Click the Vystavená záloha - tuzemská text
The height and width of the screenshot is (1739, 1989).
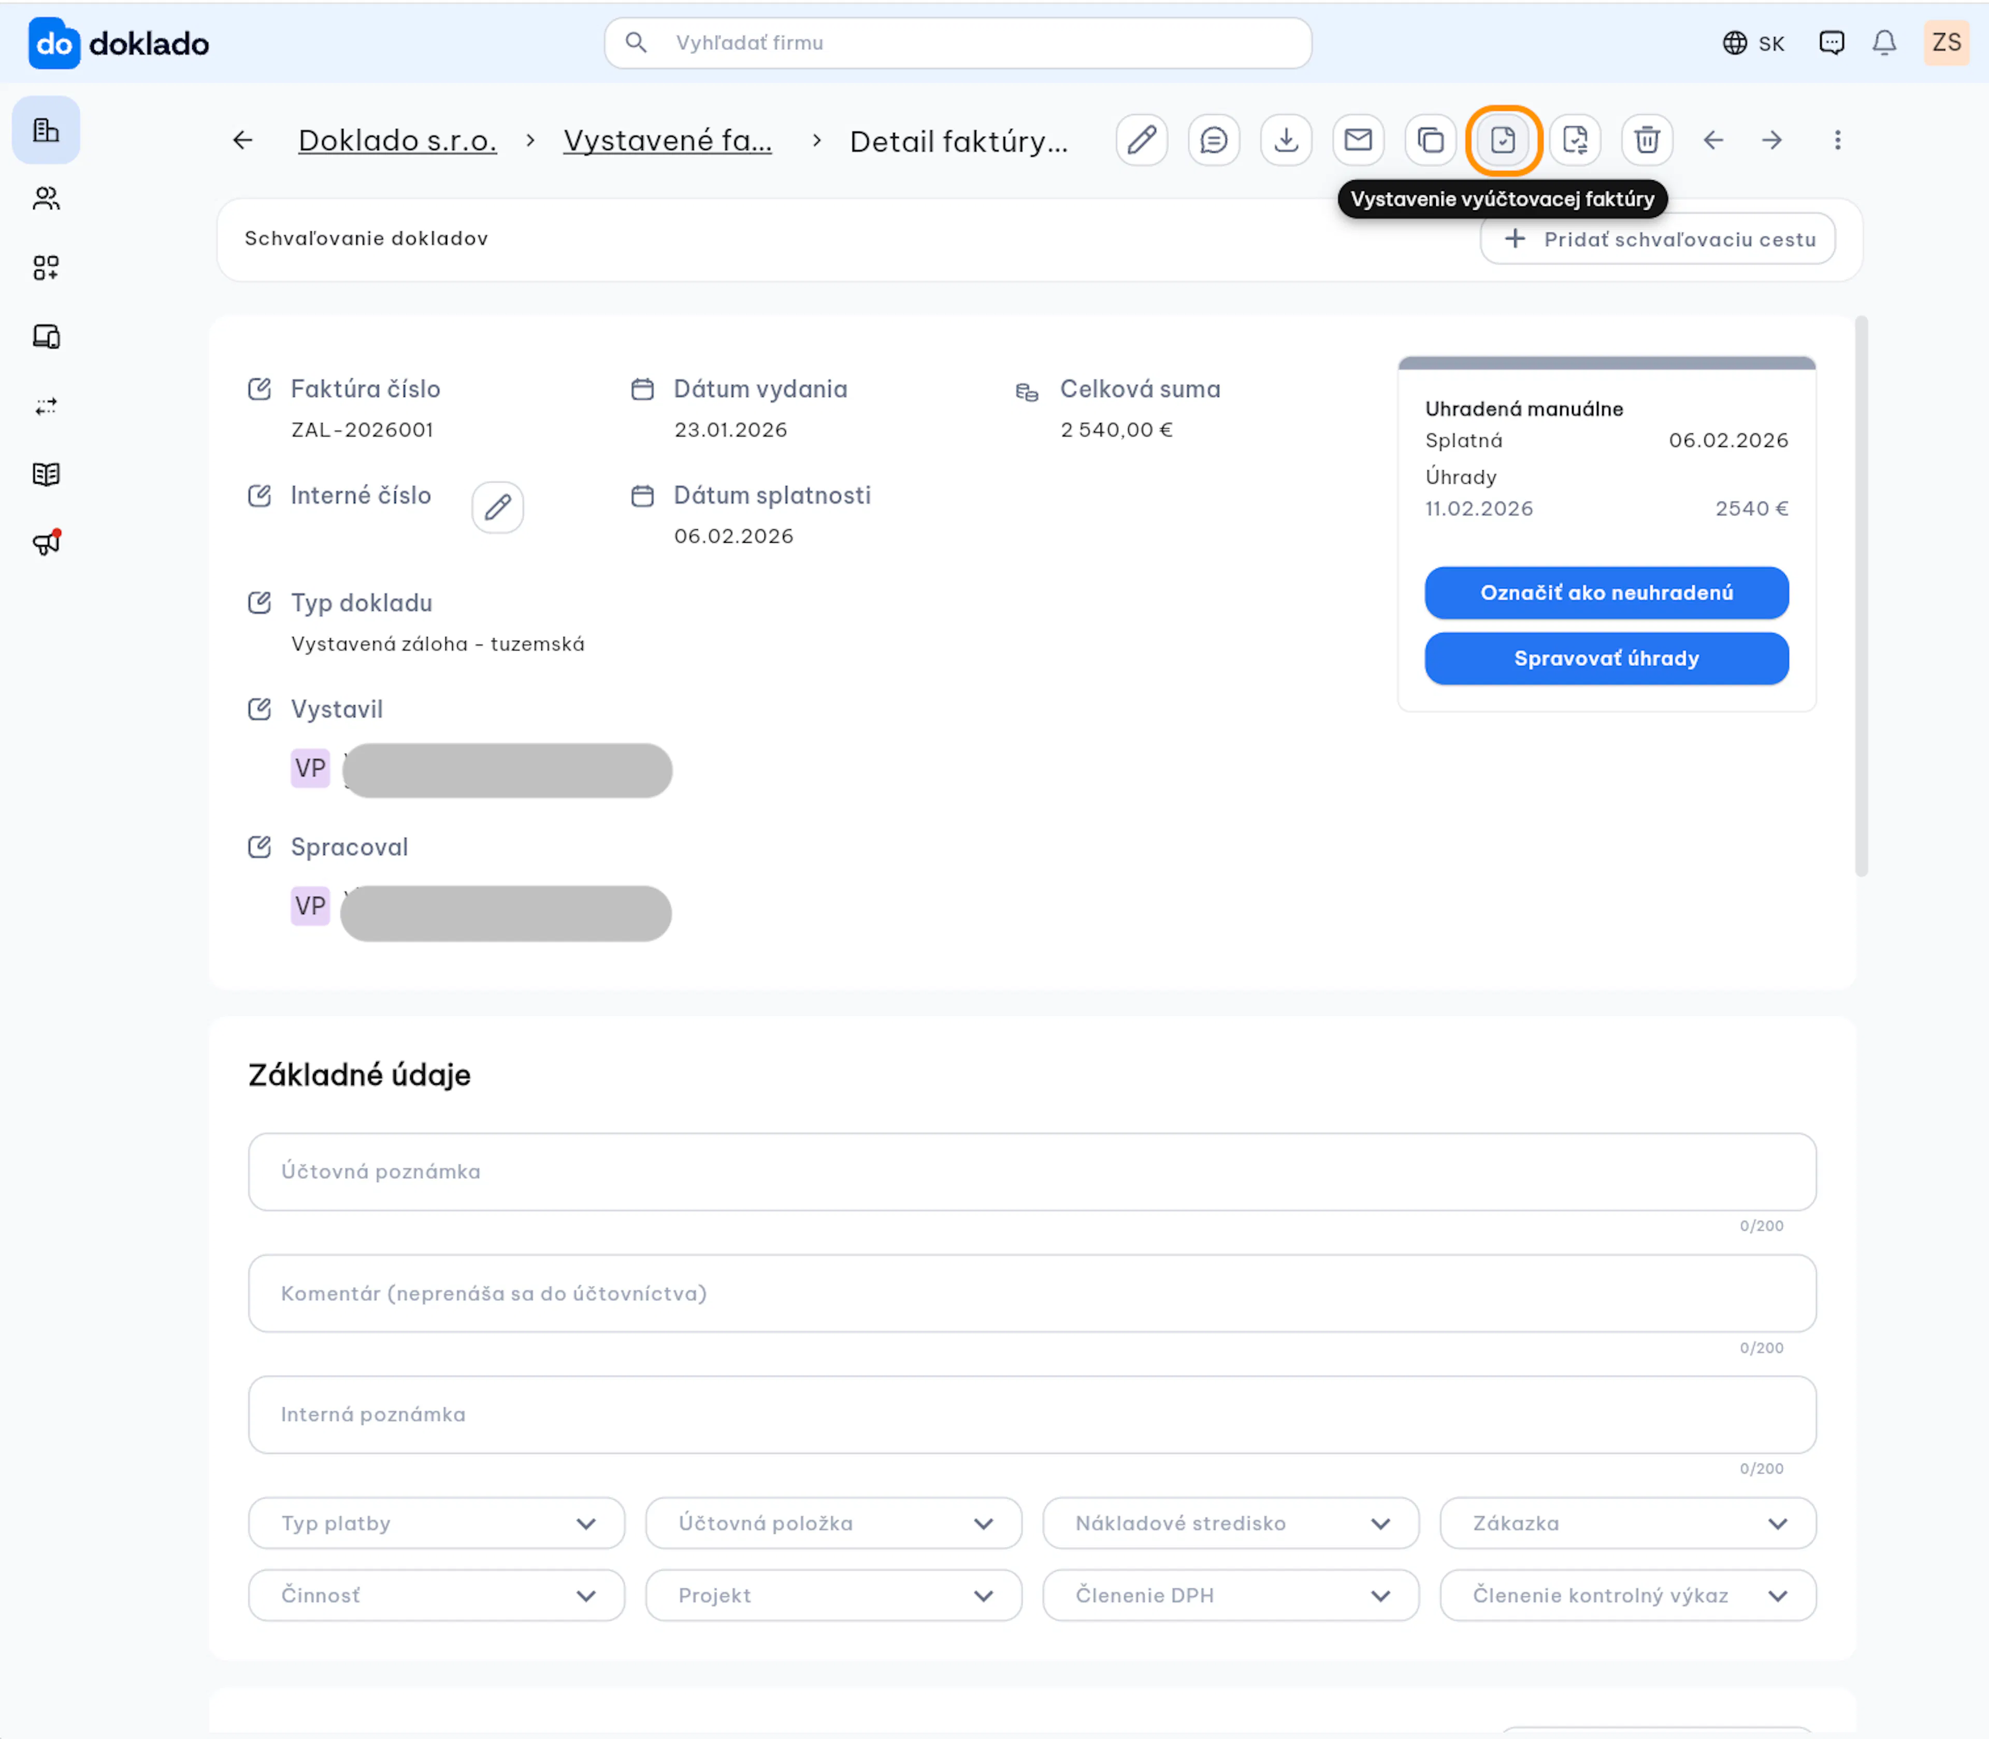(x=438, y=644)
